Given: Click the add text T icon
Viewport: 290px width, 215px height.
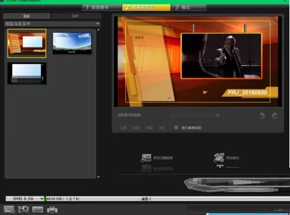Looking at the screenshot, I should click(220, 167).
